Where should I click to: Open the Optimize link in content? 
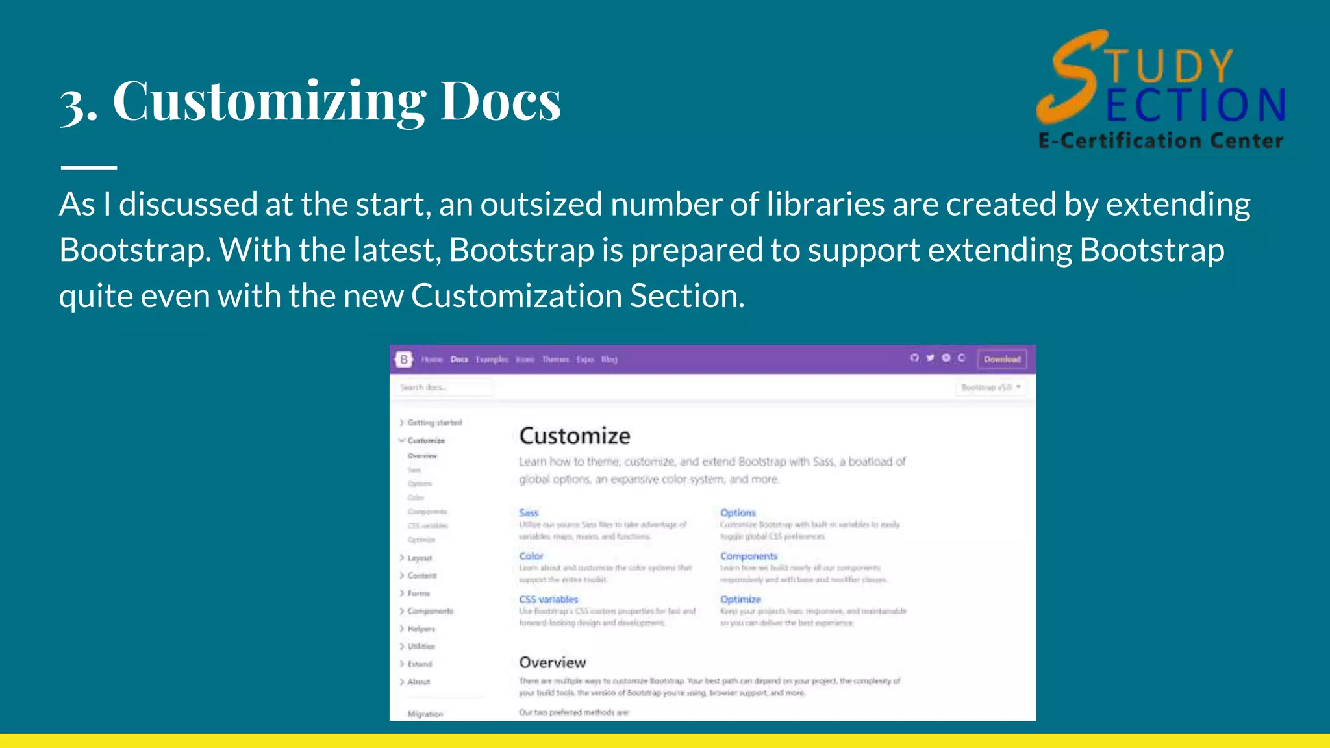[740, 599]
